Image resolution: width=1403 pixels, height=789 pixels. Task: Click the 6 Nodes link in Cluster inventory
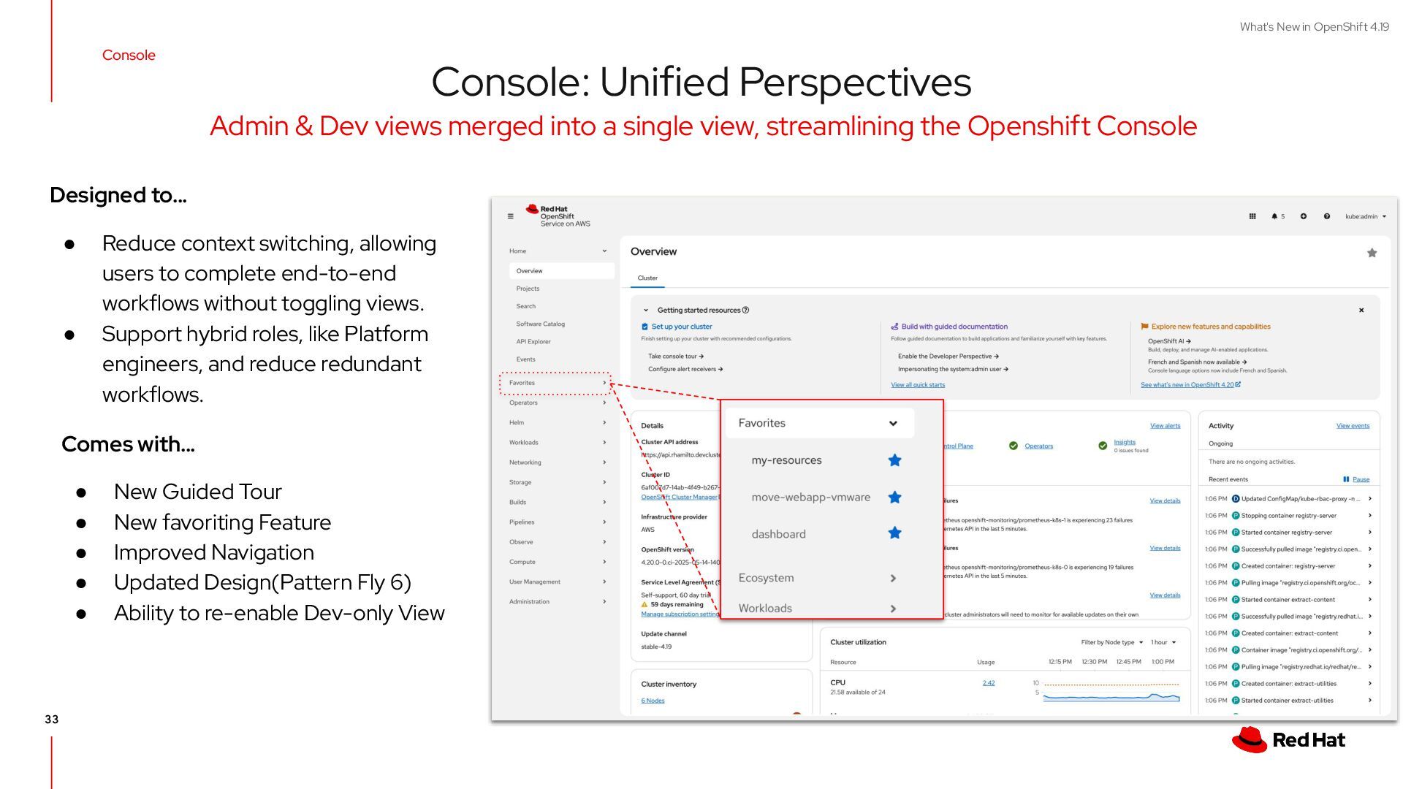[x=653, y=701]
